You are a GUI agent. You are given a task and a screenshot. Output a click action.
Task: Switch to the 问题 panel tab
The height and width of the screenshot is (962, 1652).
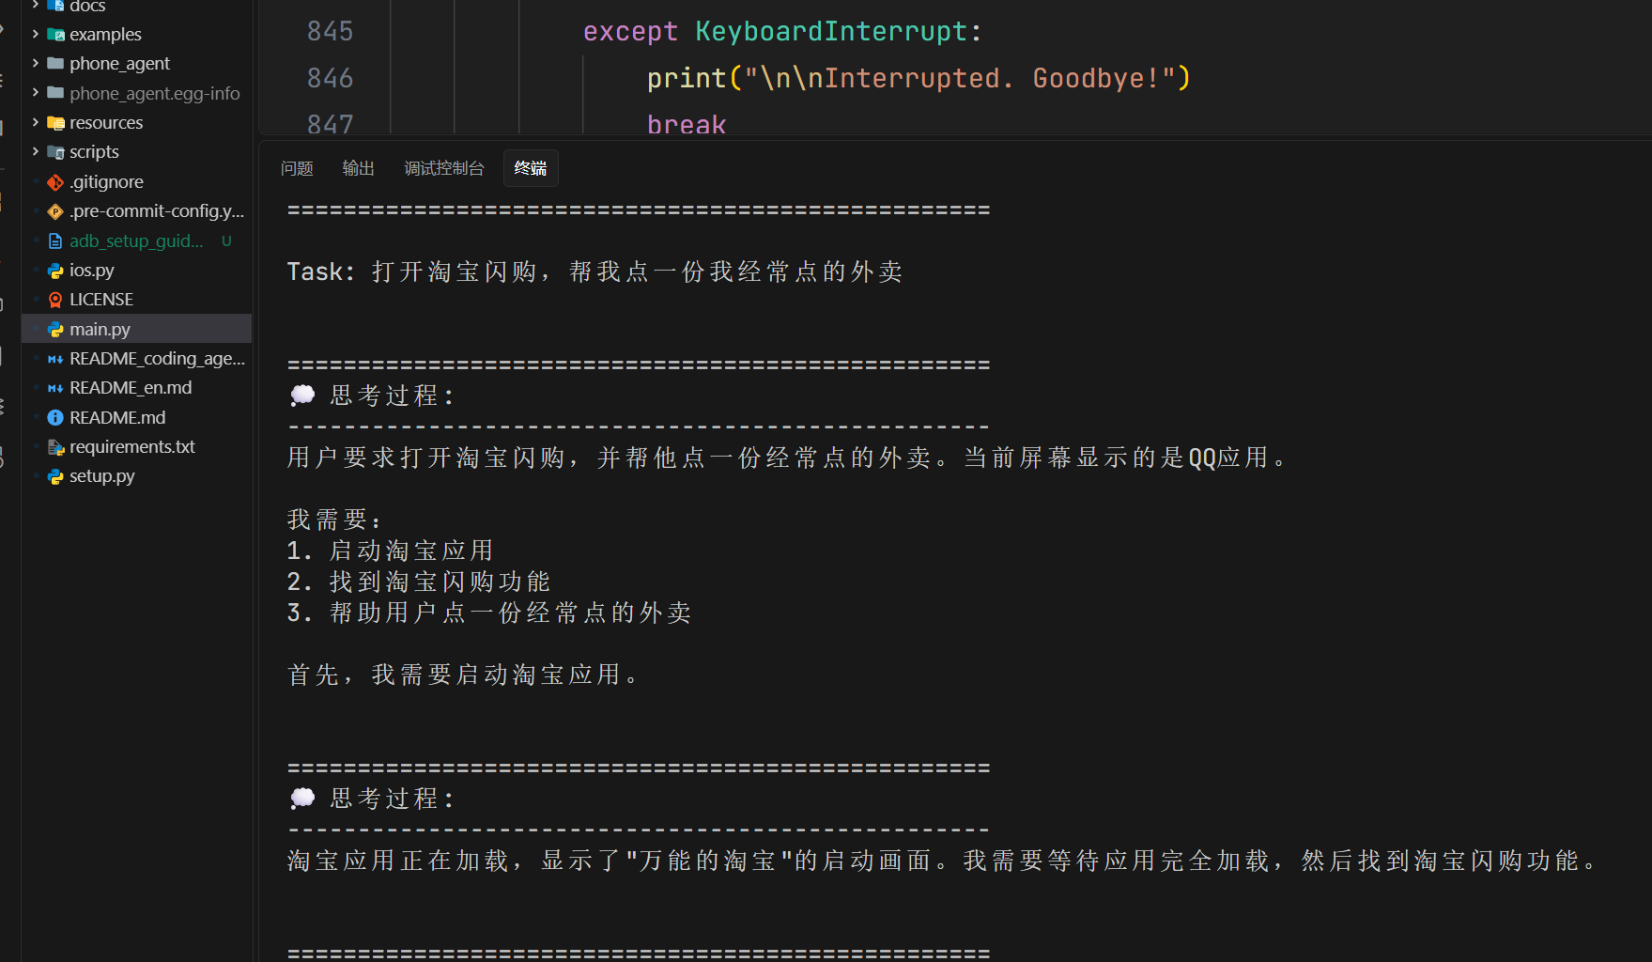(297, 168)
